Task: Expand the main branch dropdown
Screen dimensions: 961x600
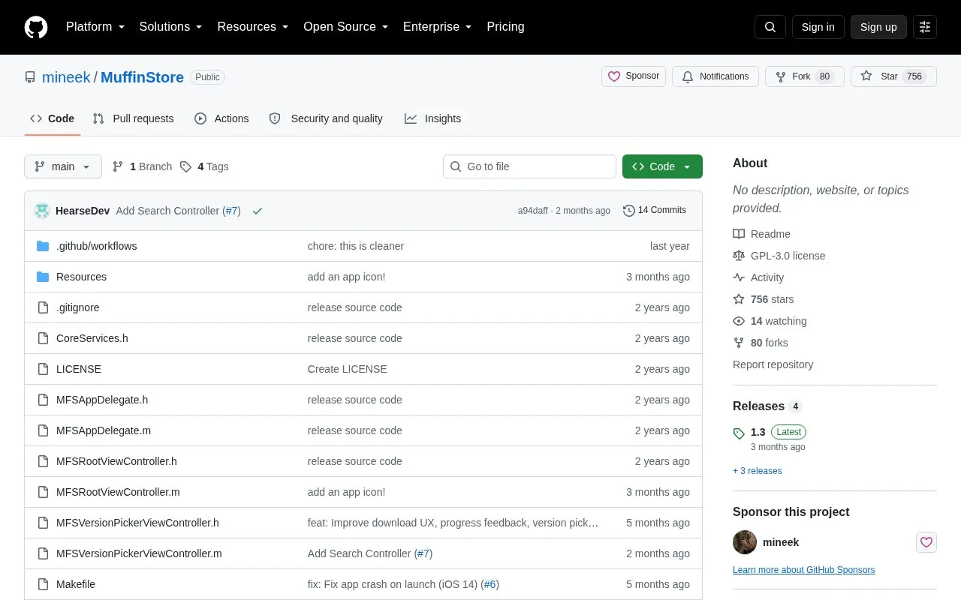Action: 63,166
